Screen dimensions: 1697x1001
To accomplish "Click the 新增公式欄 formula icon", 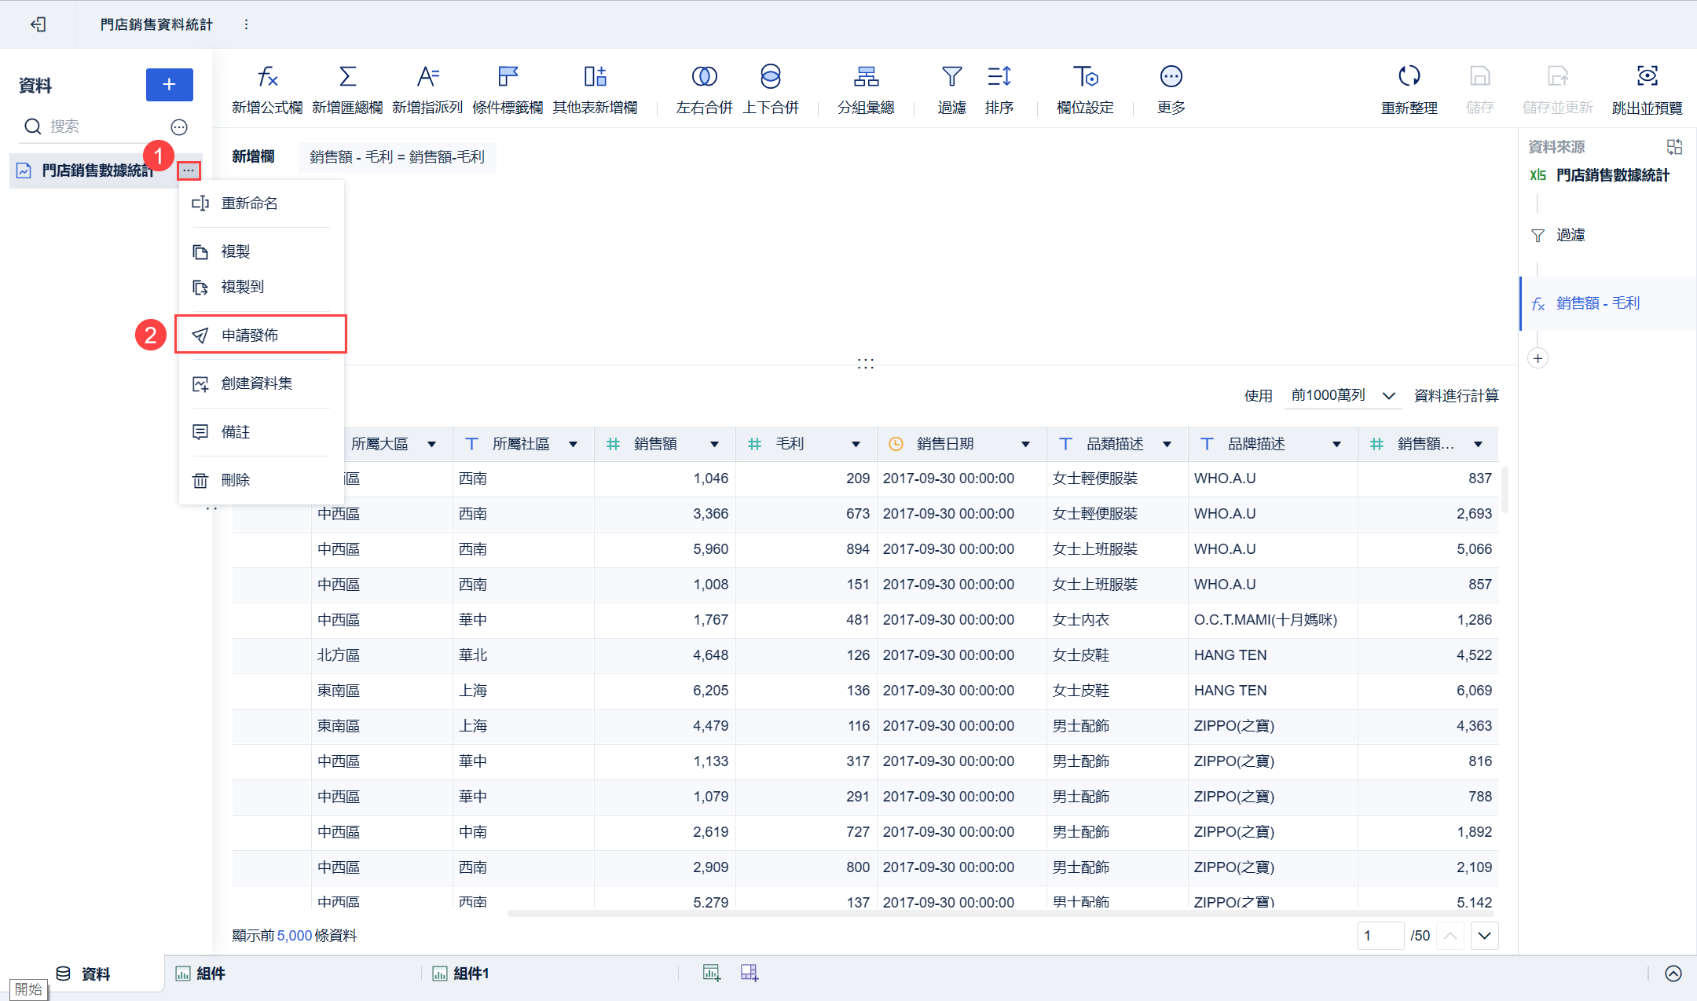I will coord(267,76).
